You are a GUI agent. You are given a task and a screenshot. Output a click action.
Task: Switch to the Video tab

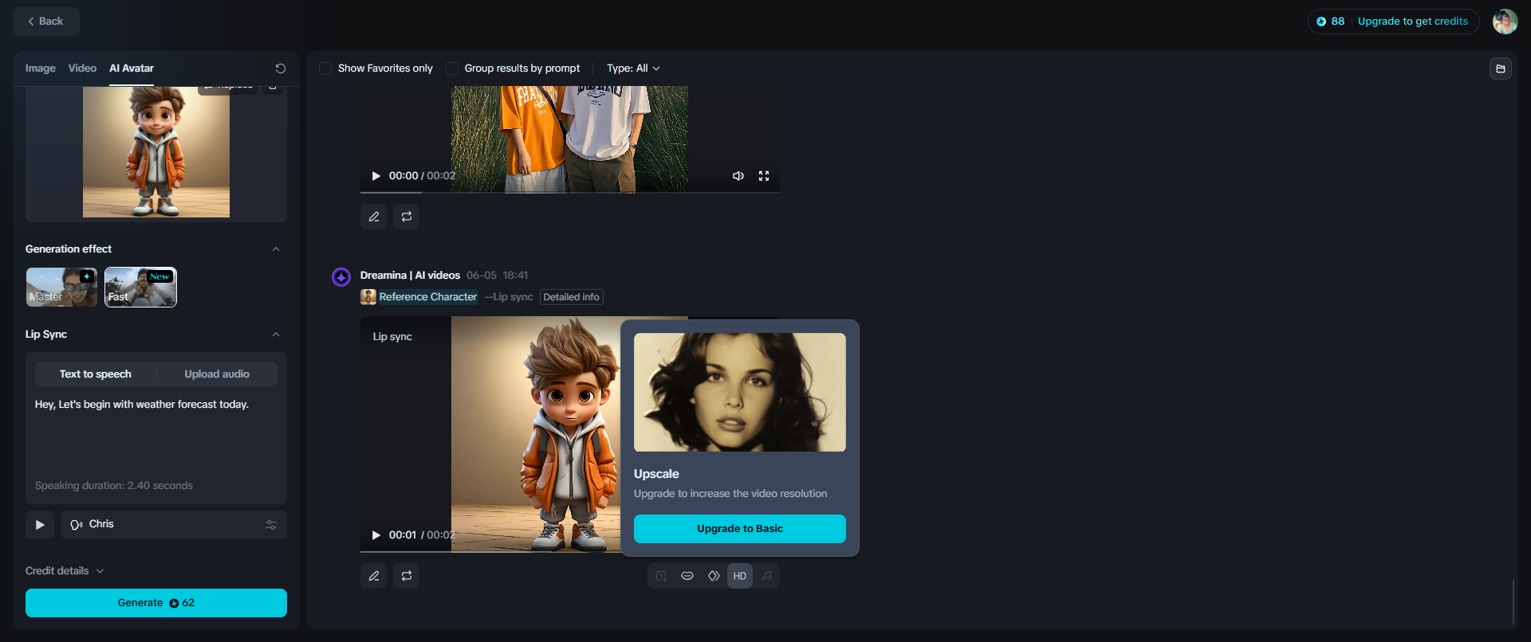click(x=82, y=69)
